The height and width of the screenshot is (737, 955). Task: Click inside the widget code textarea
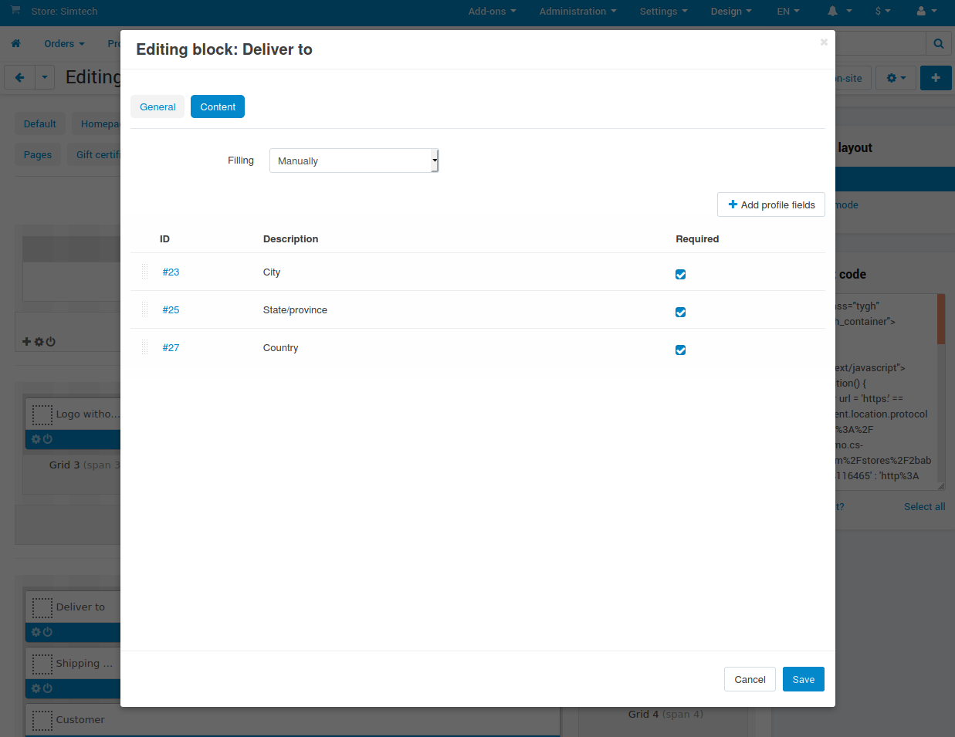click(886, 391)
